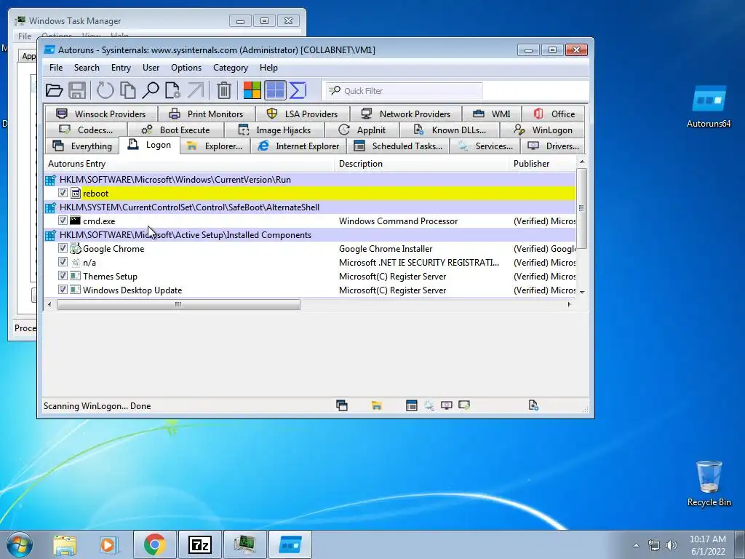The image size is (745, 559).
Task: Click into the Quick Filter field
Action: 405,91
